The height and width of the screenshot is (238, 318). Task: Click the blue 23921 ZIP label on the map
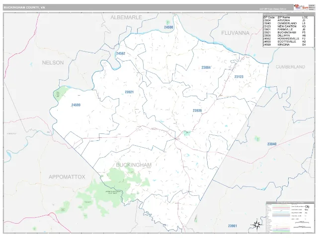[x=129, y=92]
